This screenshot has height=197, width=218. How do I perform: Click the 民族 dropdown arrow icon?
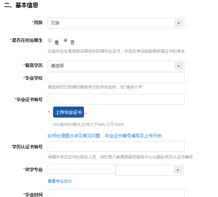pyautogui.click(x=179, y=23)
